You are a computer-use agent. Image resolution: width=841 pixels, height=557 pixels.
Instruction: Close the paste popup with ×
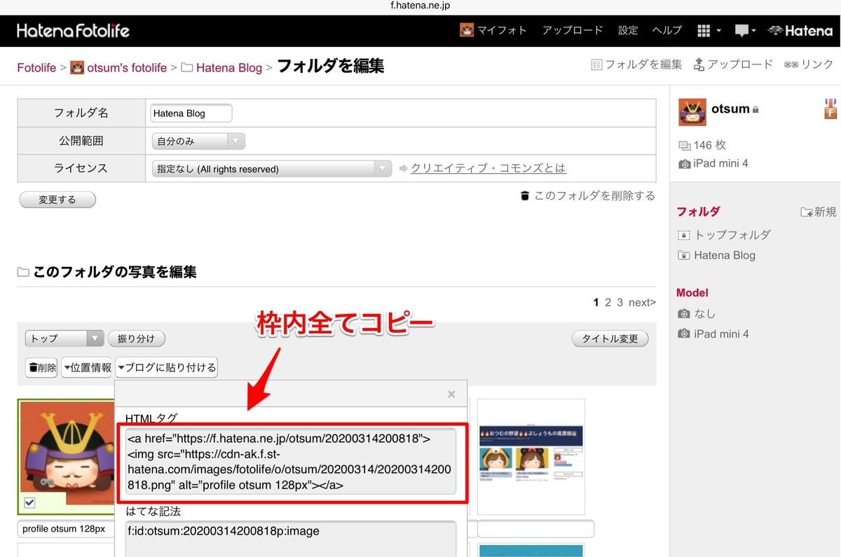(x=451, y=394)
